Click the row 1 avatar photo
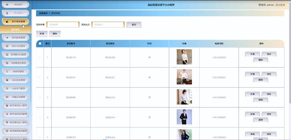291x140 pixels. [x=184, y=57]
